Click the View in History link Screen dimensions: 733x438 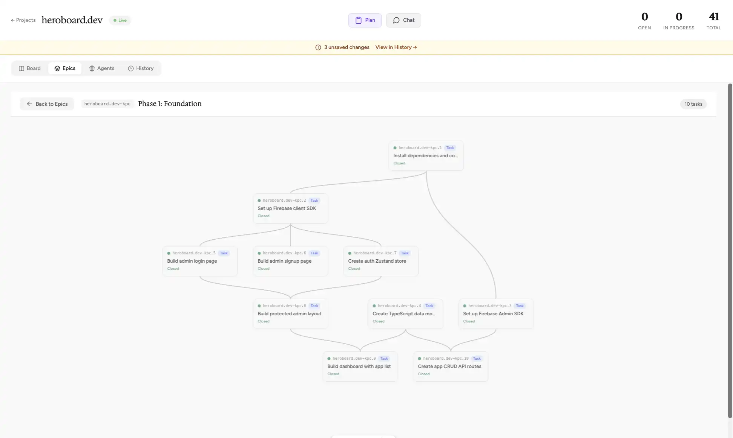click(x=396, y=47)
